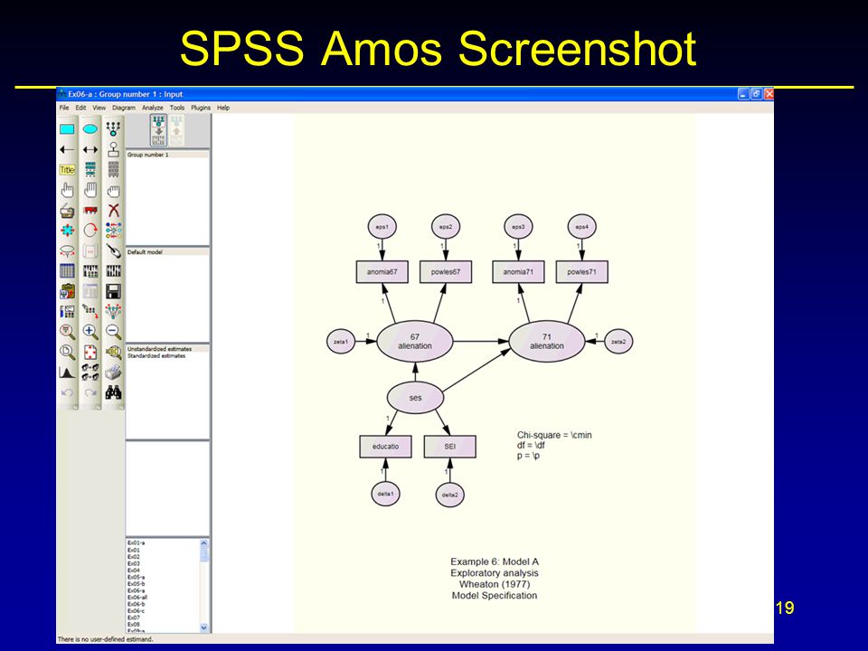Click the Print printer icon
The height and width of the screenshot is (651, 868).
[114, 372]
